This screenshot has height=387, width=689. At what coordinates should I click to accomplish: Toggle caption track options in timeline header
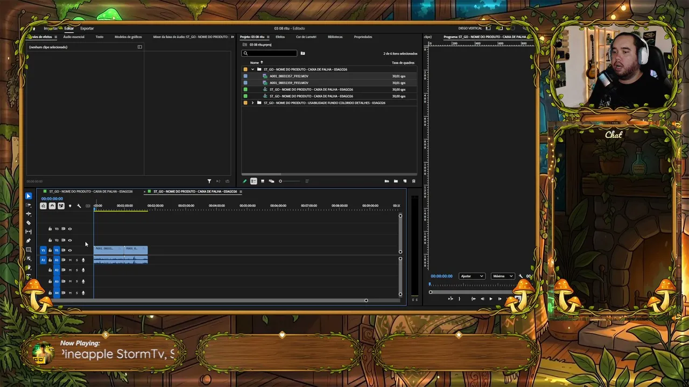[88, 206]
